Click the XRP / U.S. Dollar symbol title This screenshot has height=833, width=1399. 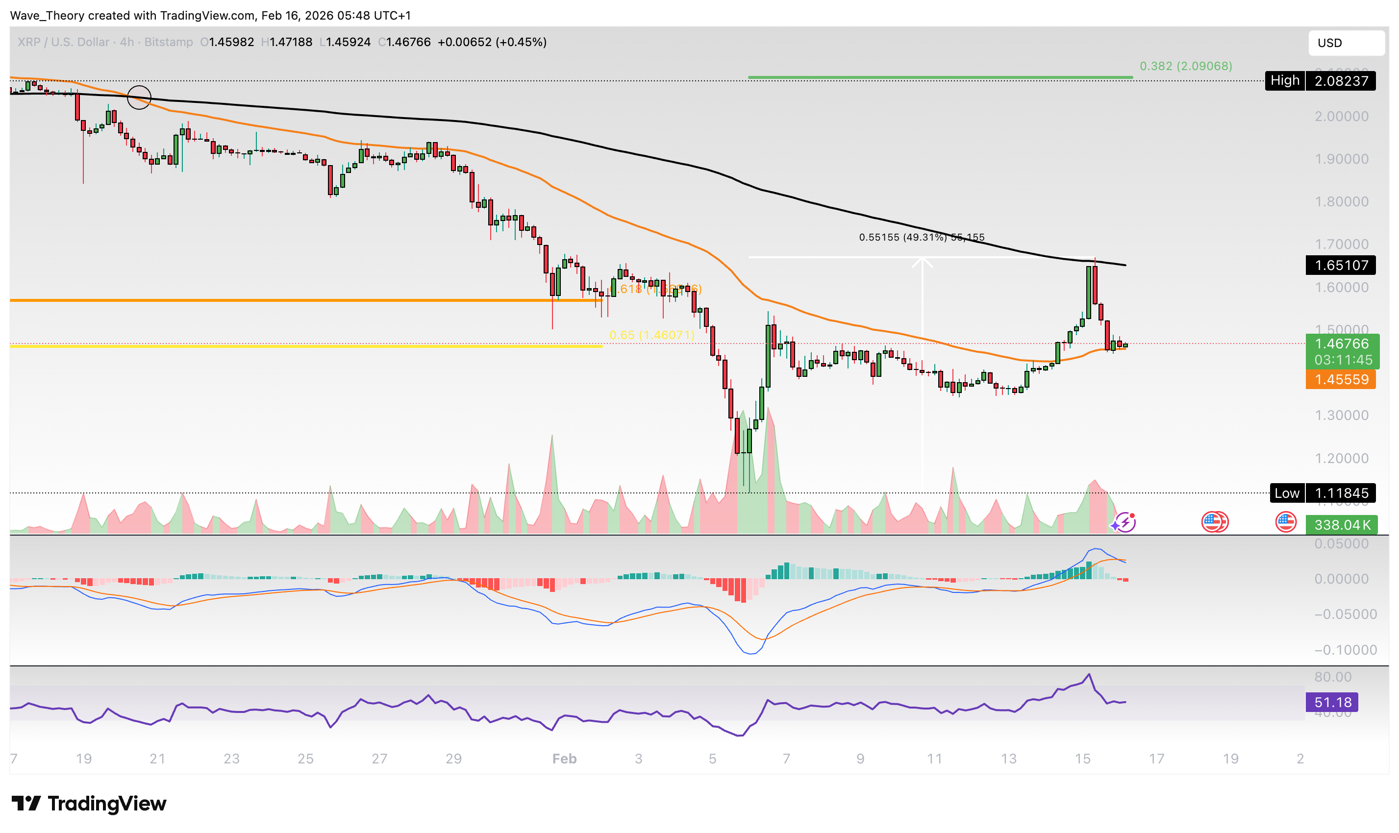(x=63, y=42)
